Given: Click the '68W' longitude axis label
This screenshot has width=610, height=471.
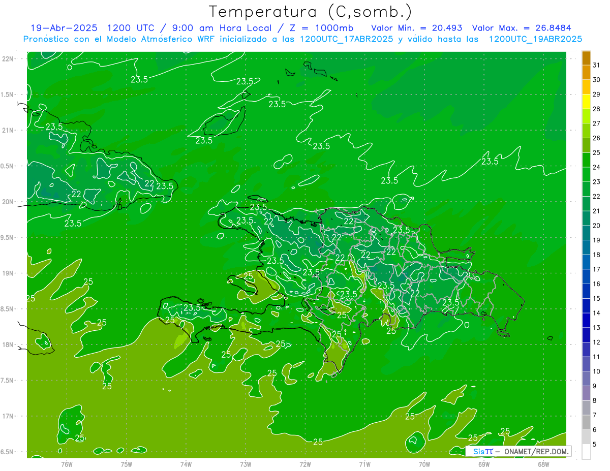Looking at the screenshot, I should pos(543,464).
